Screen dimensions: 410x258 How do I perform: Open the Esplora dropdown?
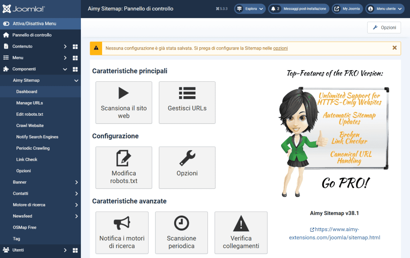(x=249, y=8)
